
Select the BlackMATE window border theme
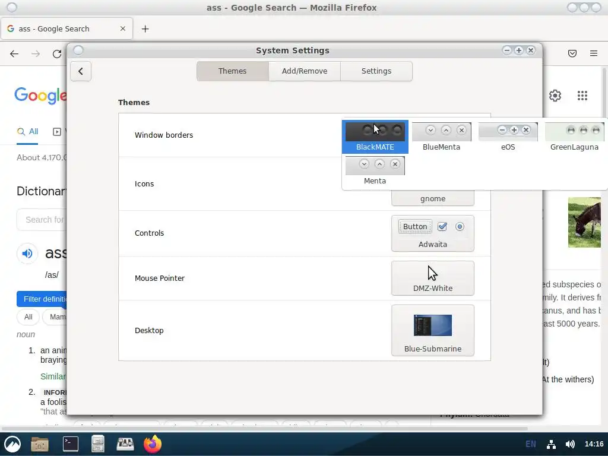375,137
